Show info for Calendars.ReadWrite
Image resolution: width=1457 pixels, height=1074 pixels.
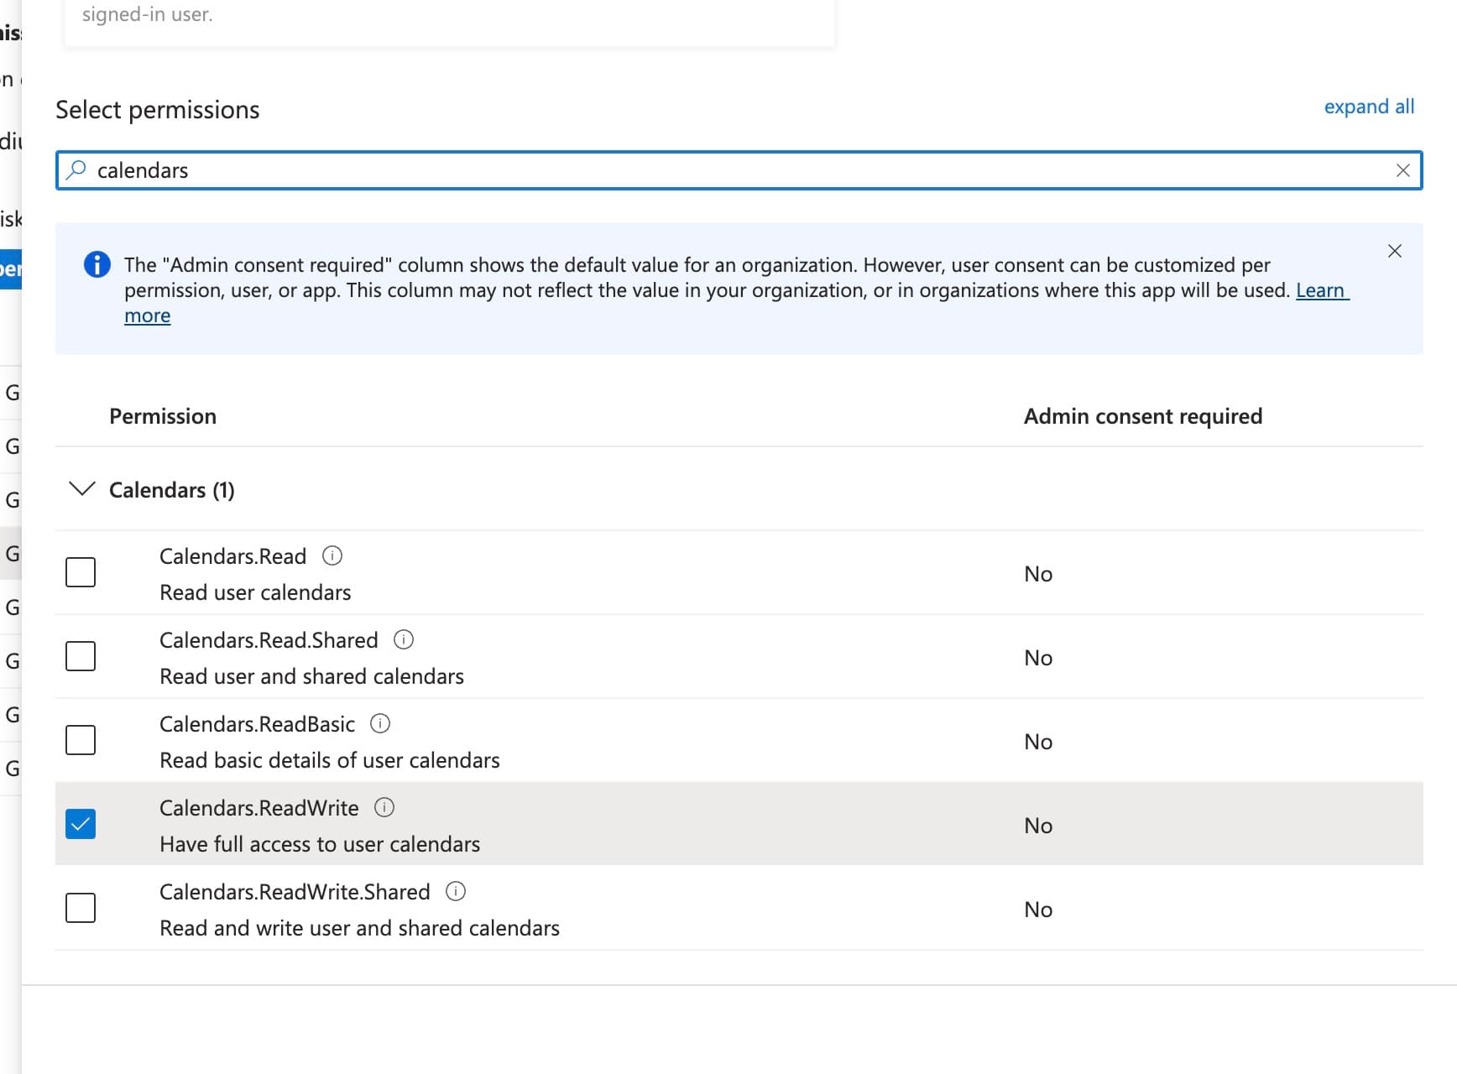(384, 807)
